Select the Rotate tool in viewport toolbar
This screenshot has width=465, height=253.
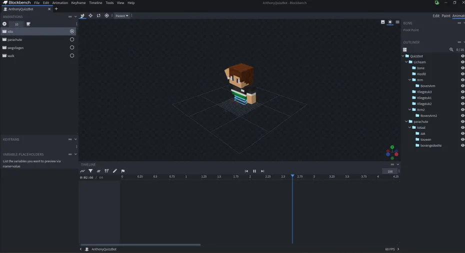pyautogui.click(x=98, y=15)
